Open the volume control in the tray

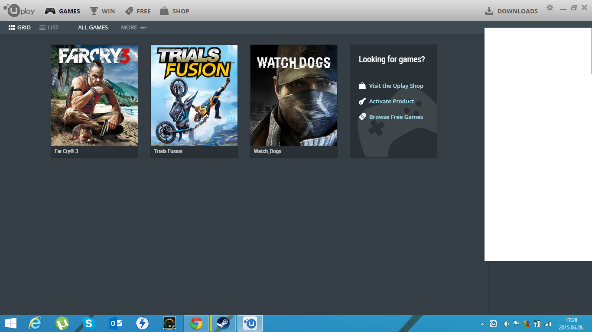(506, 323)
